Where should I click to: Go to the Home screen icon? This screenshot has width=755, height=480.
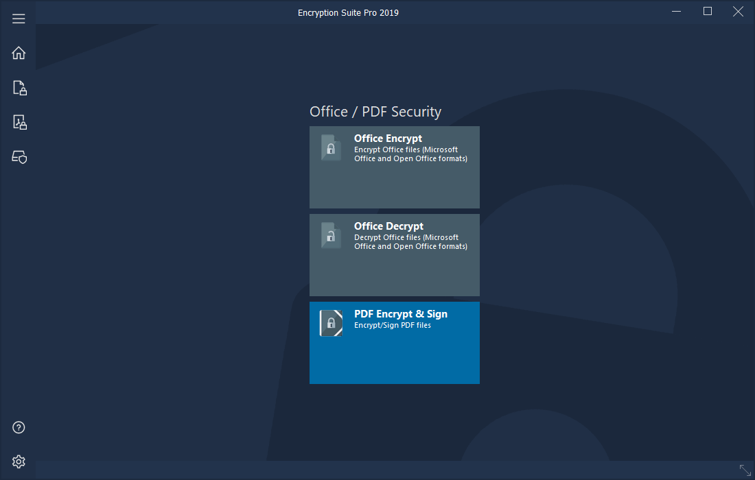pos(19,53)
